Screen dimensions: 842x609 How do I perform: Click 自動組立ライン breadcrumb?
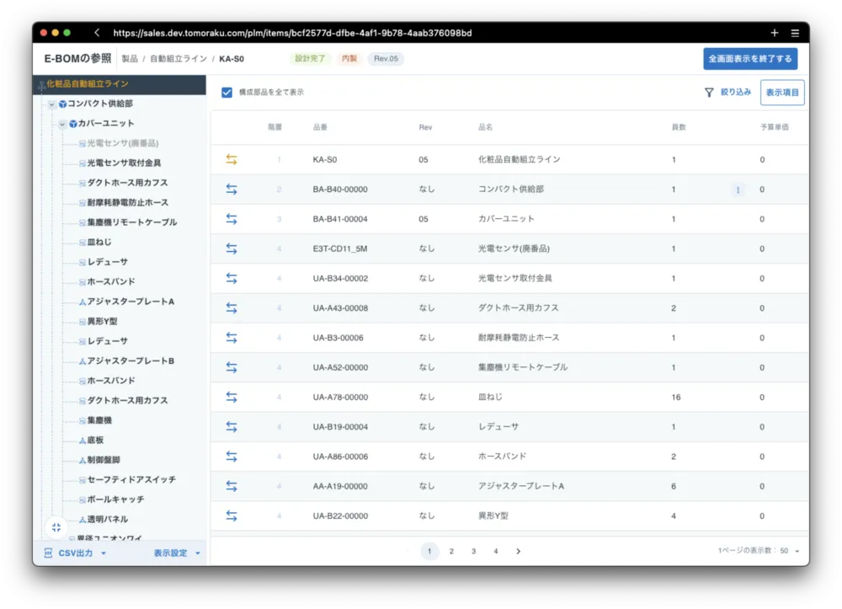coord(179,59)
